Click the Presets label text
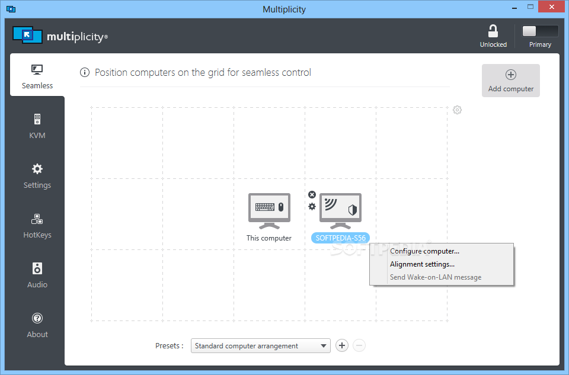The height and width of the screenshot is (375, 569). [169, 345]
